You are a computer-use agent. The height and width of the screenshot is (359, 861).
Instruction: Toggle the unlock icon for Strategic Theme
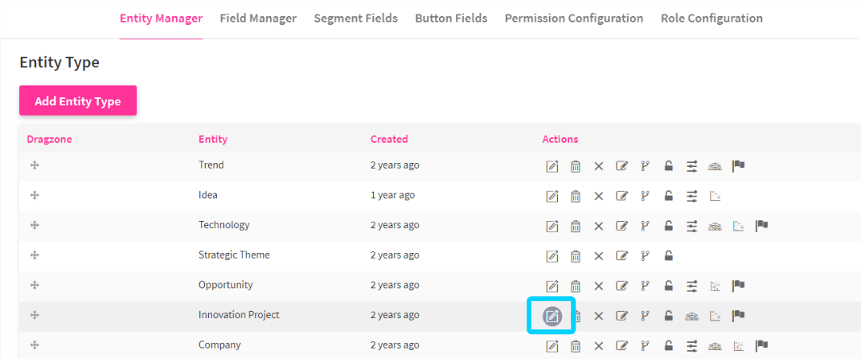coord(668,256)
